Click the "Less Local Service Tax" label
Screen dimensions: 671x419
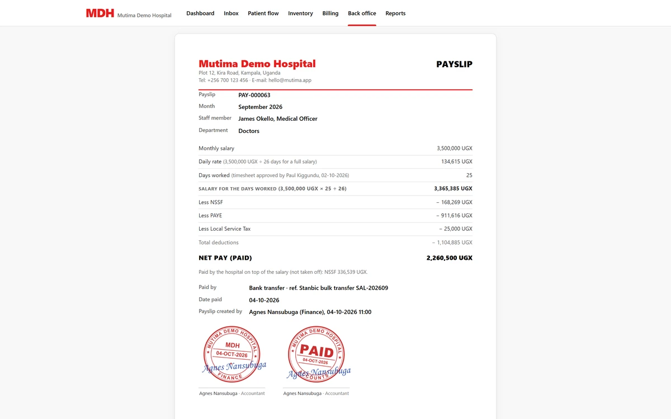225,229
